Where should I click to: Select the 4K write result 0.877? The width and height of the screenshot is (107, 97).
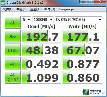pos(82,64)
